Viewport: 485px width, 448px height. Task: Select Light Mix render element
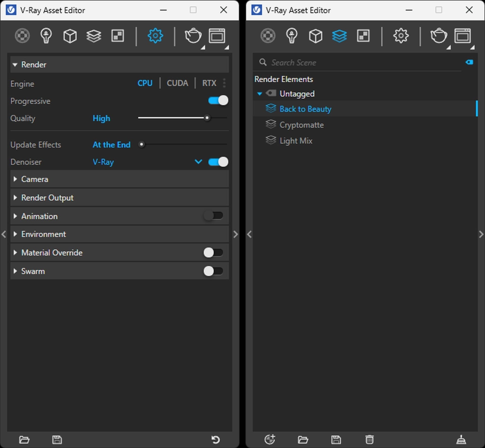pos(365,141)
